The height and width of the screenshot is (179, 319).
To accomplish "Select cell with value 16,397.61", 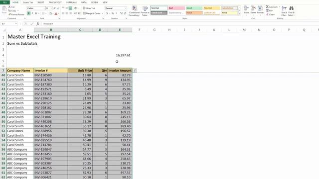I will pos(120,55).
